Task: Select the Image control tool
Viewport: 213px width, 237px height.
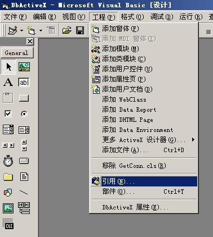Action: [x=8, y=208]
